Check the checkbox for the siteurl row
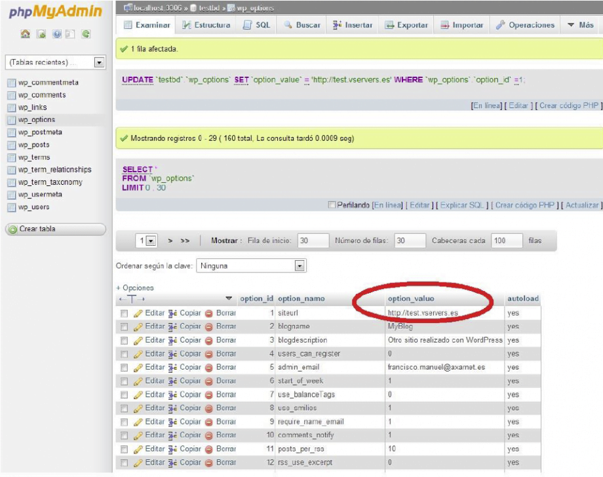 124,313
